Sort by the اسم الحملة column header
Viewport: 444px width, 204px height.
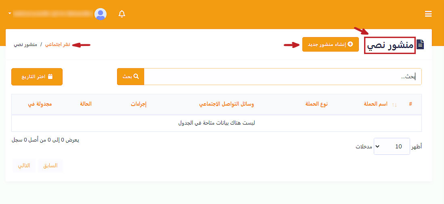pos(376,104)
